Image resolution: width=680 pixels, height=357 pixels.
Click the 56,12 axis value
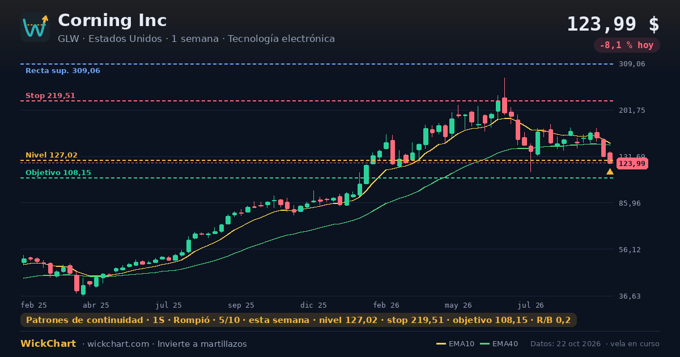(x=630, y=250)
